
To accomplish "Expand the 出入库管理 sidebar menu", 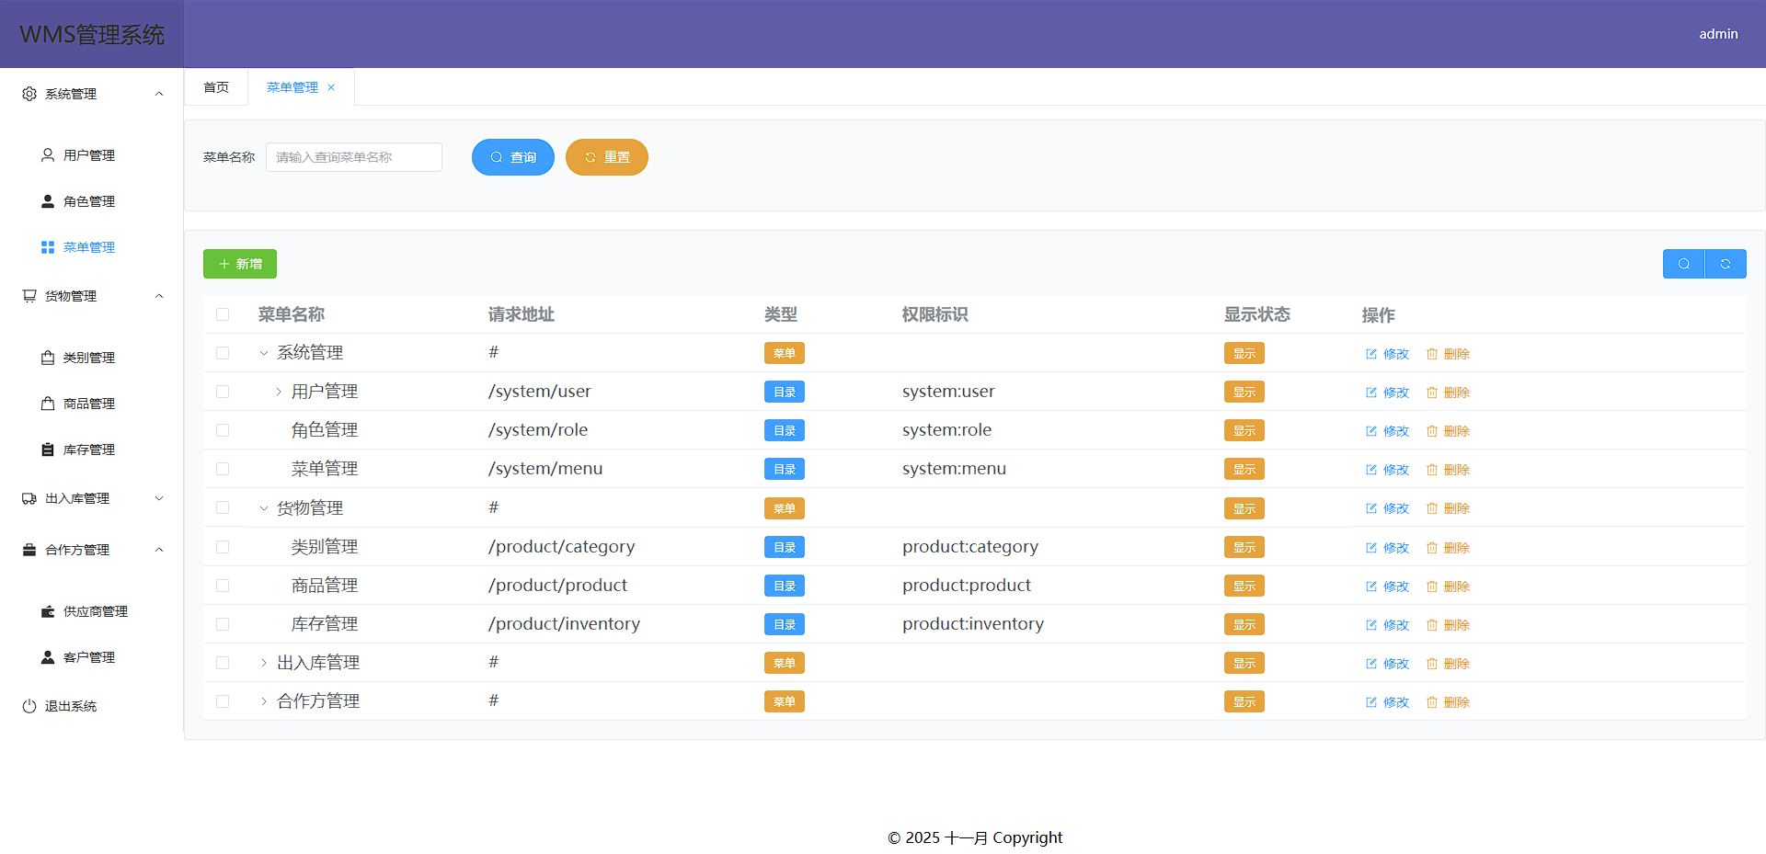I will coord(90,498).
